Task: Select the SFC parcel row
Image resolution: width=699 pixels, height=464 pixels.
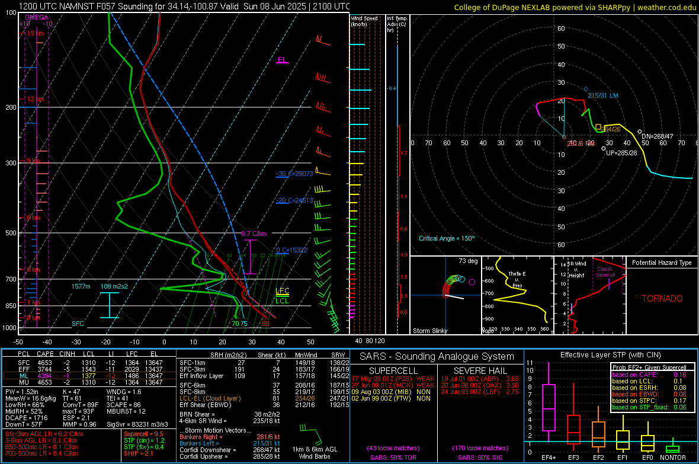Action: (89, 363)
